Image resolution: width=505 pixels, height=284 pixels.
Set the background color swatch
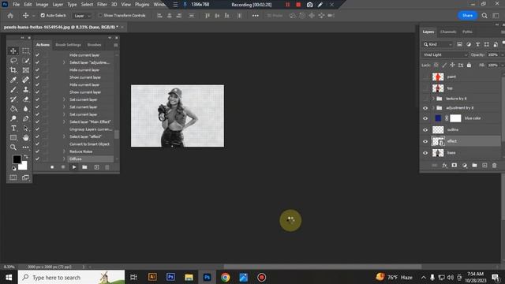[x=23, y=166]
